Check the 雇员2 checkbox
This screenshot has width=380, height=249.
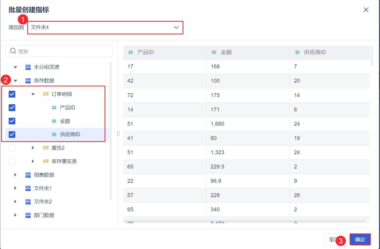tap(12, 148)
